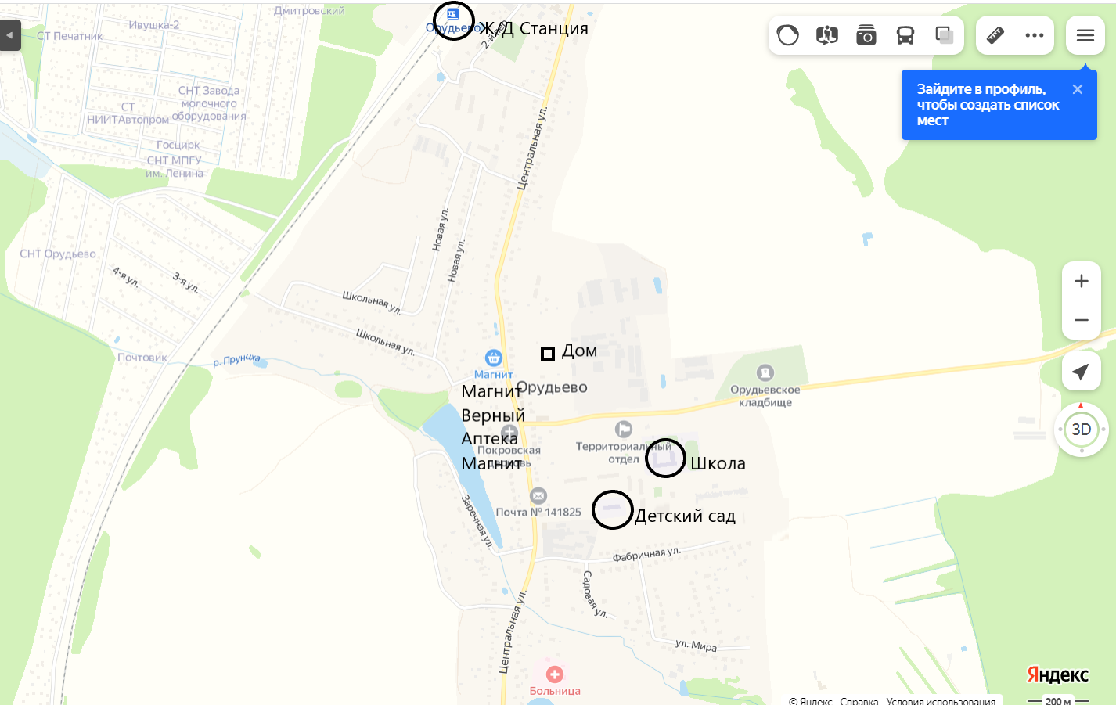Open the map layers switcher
Image resolution: width=1116 pixels, height=705 pixels.
[945, 35]
